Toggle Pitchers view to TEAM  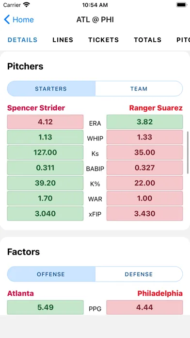[139, 88]
